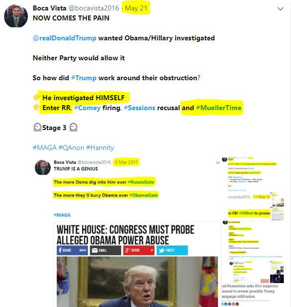Open the #Sessions hashtag
The width and height of the screenshot is (291, 307).
(140, 108)
